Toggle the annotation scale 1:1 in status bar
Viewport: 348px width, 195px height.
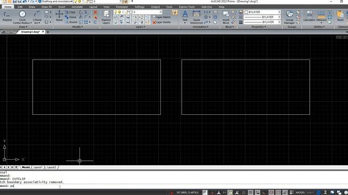coord(224,193)
